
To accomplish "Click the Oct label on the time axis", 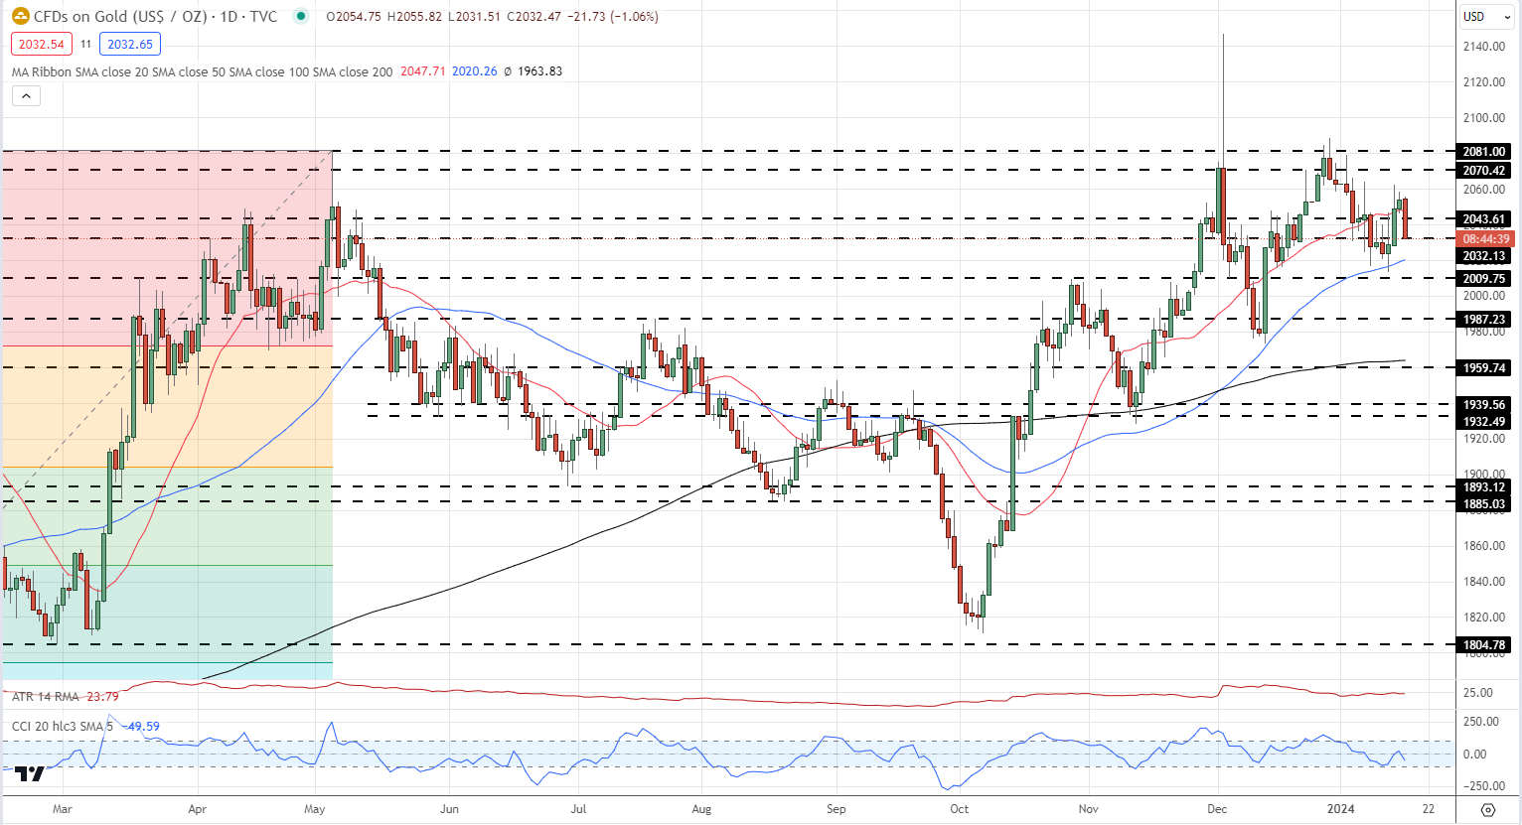I will point(959,809).
